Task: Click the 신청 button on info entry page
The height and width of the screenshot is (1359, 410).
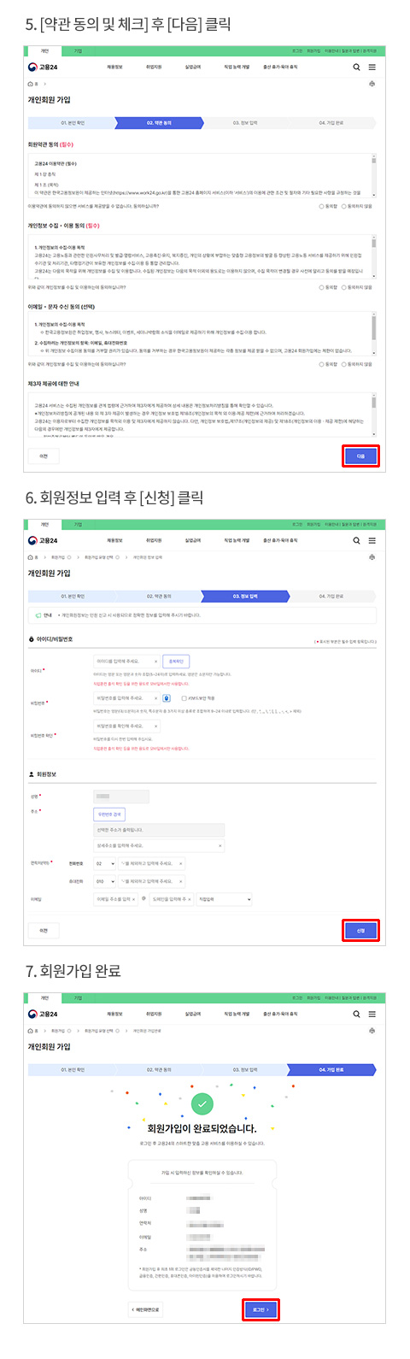Action: [360, 930]
